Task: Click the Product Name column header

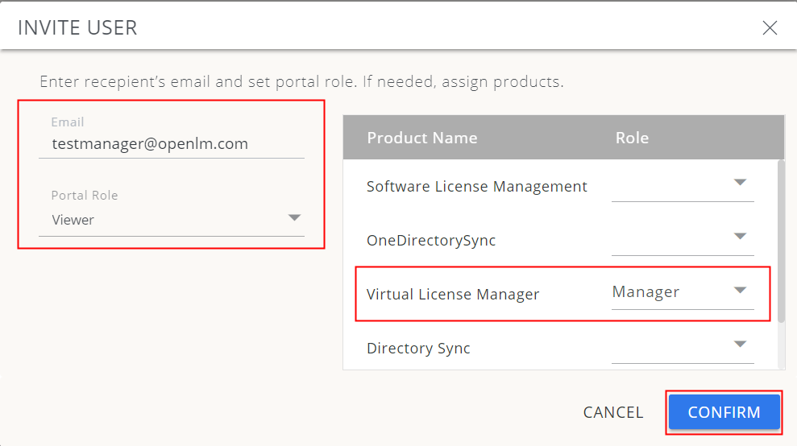Action: click(421, 138)
